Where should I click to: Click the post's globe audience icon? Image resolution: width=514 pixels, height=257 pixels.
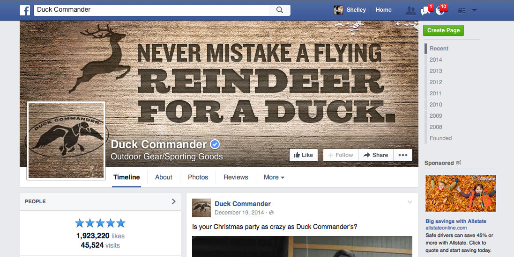tap(271, 213)
